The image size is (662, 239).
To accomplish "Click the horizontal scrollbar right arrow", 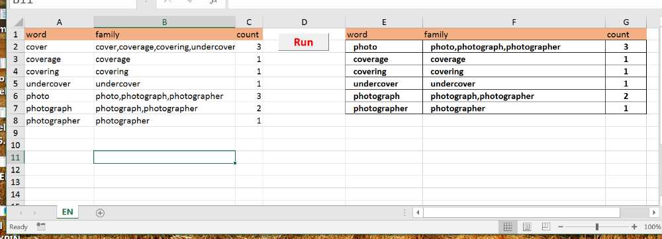I will point(653,212).
